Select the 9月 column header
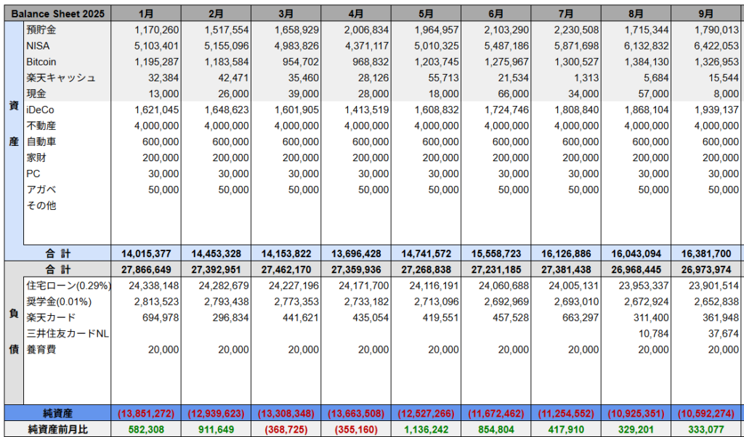744x437 pixels. click(x=705, y=14)
